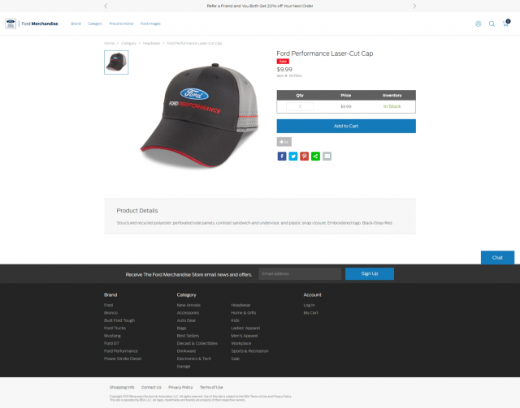Open Ford Trucks footer link
Image resolution: width=520 pixels, height=408 pixels.
115,329
